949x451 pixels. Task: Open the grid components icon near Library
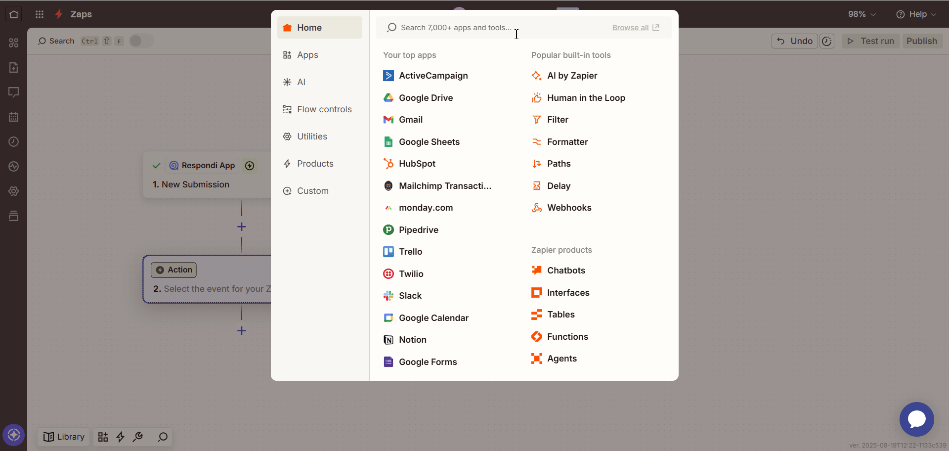tap(103, 437)
